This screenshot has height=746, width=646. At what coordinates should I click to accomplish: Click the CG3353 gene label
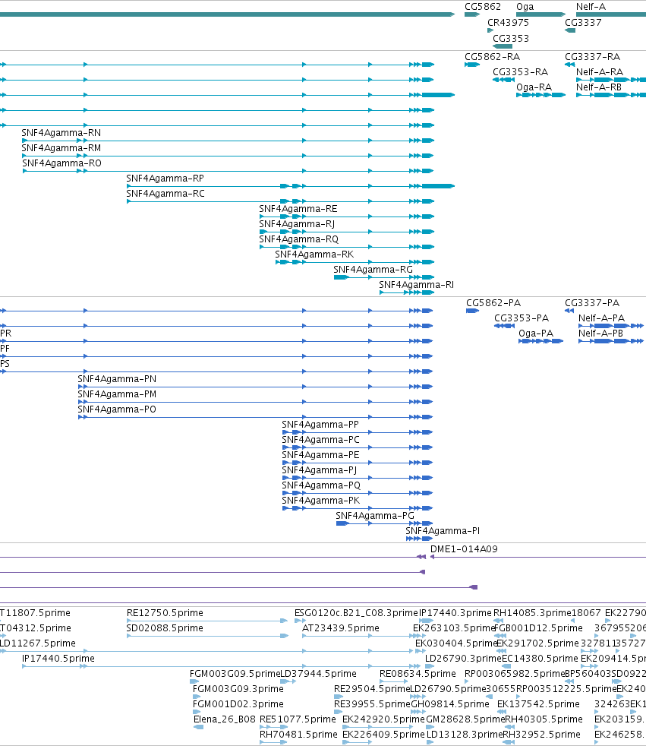[x=511, y=39]
